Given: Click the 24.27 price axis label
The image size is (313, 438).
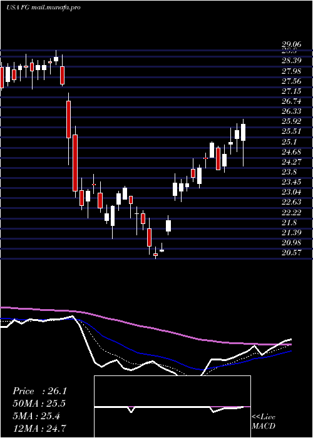Looking at the screenshot, I should click(291, 162).
